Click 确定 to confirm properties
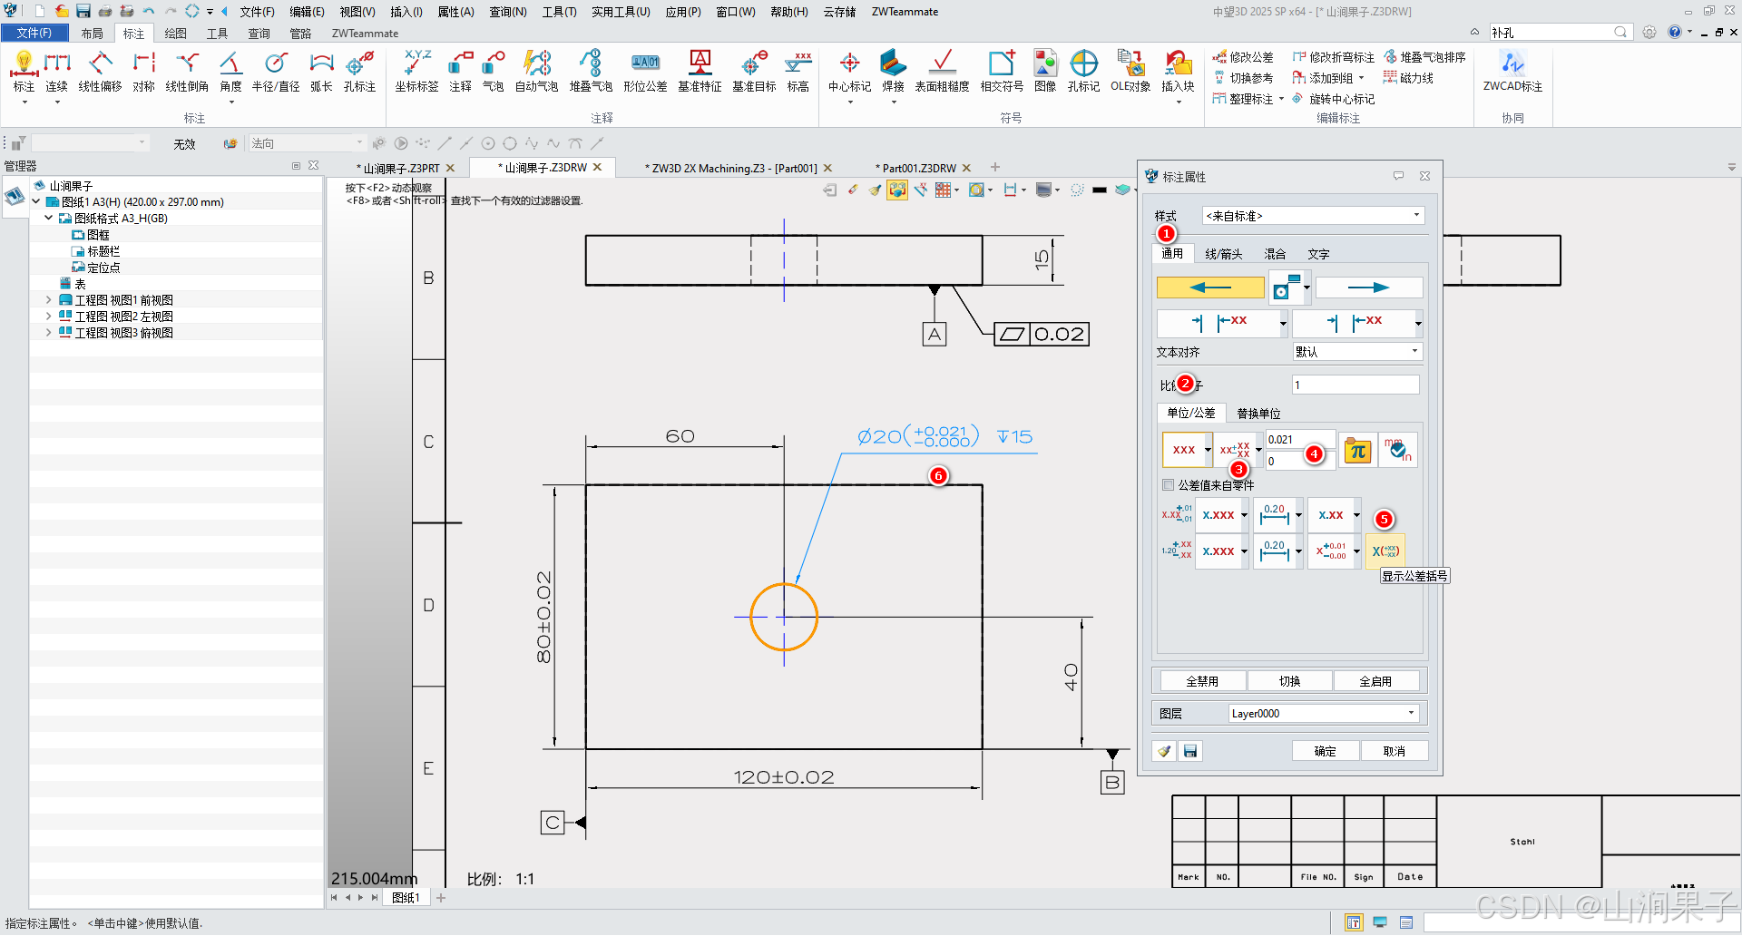The height and width of the screenshot is (936, 1742). [1325, 751]
